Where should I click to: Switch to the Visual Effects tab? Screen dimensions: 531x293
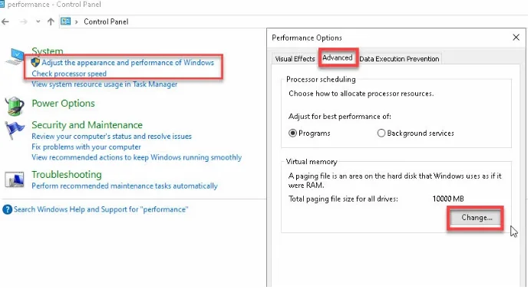pos(295,59)
